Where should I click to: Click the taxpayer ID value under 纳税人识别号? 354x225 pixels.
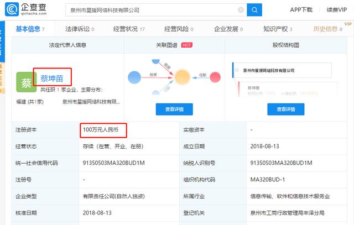coord(281,163)
